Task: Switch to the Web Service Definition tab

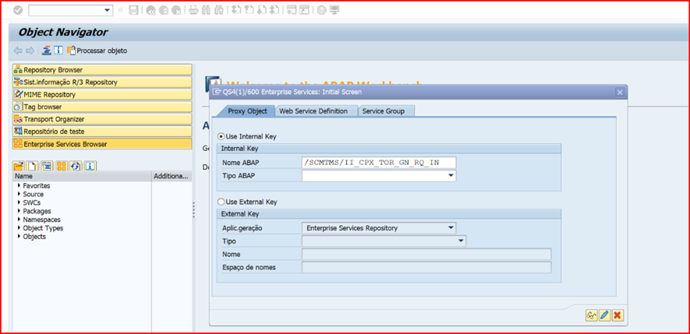Action: coord(313,111)
